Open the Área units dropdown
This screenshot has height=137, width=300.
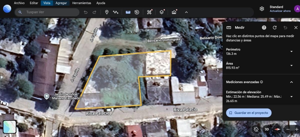[x=291, y=66]
